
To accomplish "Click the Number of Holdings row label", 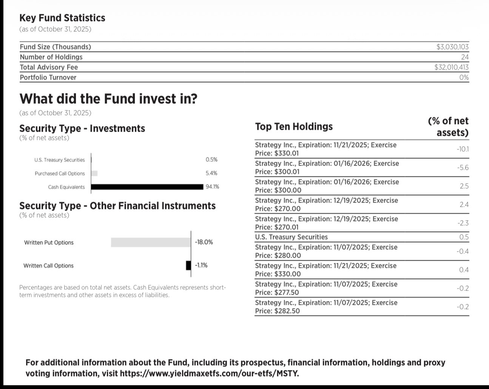I will (x=51, y=57).
